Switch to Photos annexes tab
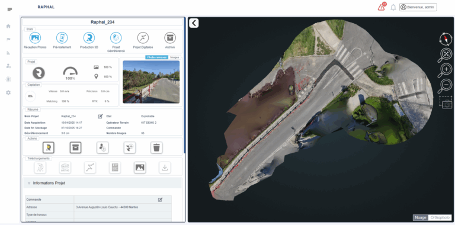455x225 pixels. tap(156, 57)
